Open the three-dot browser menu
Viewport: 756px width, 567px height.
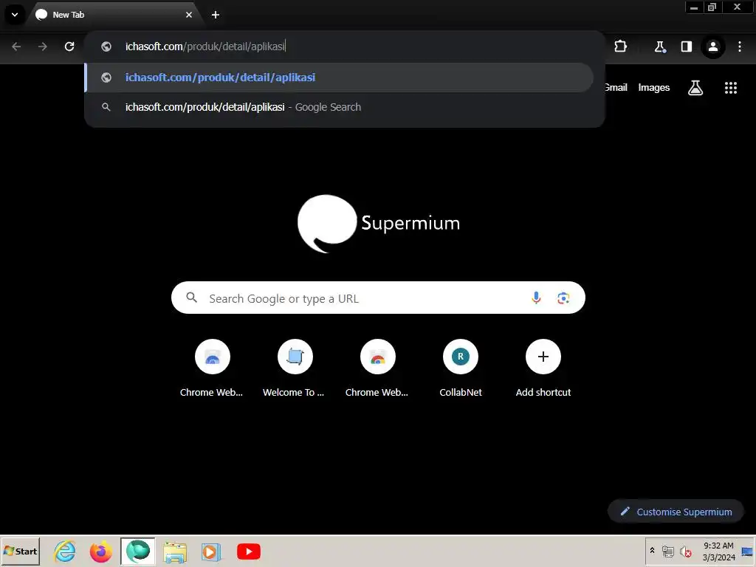click(x=739, y=47)
